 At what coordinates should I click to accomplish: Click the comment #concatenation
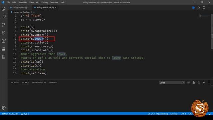[33, 69]
